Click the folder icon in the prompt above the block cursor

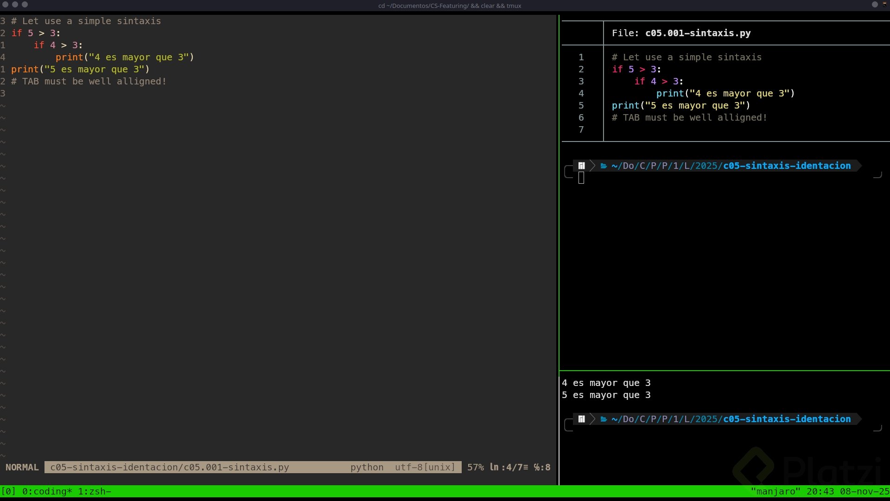[x=604, y=166]
